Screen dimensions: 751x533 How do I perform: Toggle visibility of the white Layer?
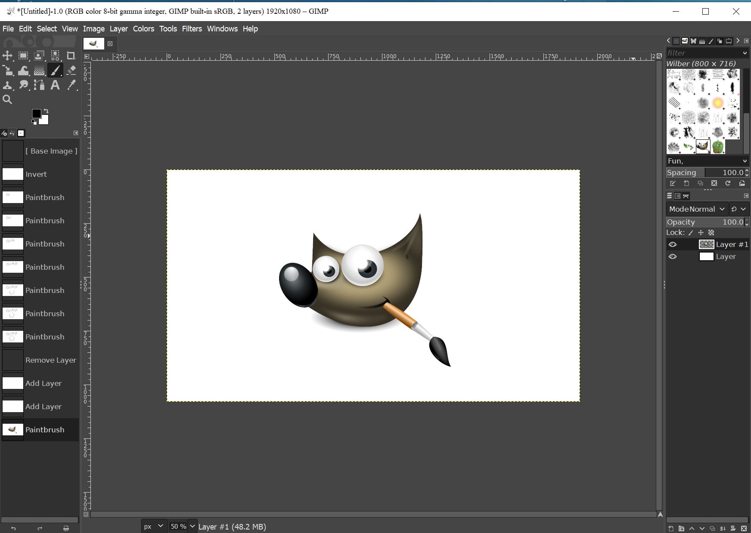point(673,257)
